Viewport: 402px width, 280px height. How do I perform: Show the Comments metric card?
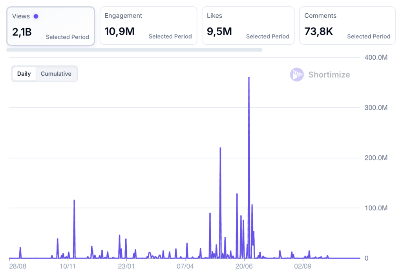click(347, 26)
